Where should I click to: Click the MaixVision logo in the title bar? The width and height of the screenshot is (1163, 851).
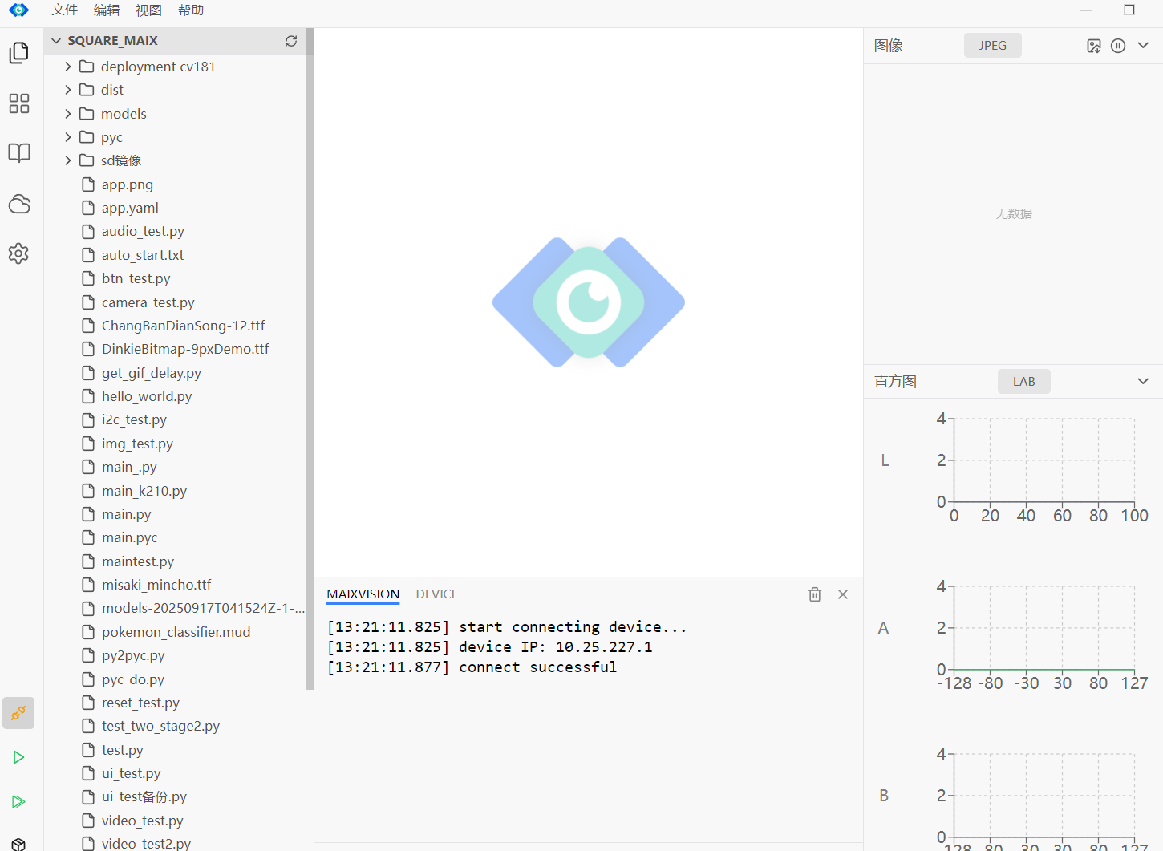point(18,10)
